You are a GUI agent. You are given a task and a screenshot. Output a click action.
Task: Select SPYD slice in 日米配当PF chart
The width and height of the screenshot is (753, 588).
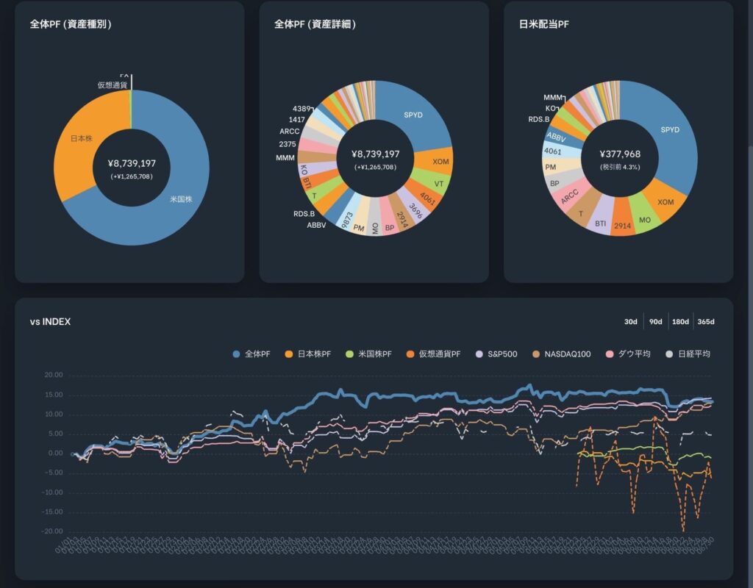point(670,130)
